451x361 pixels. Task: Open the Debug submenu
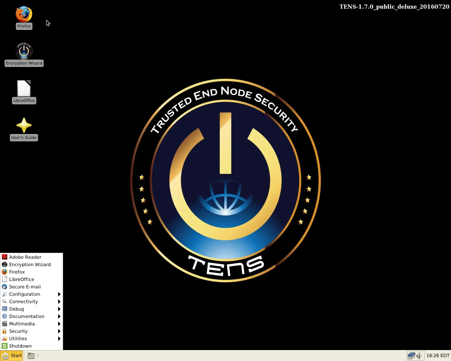click(16, 309)
